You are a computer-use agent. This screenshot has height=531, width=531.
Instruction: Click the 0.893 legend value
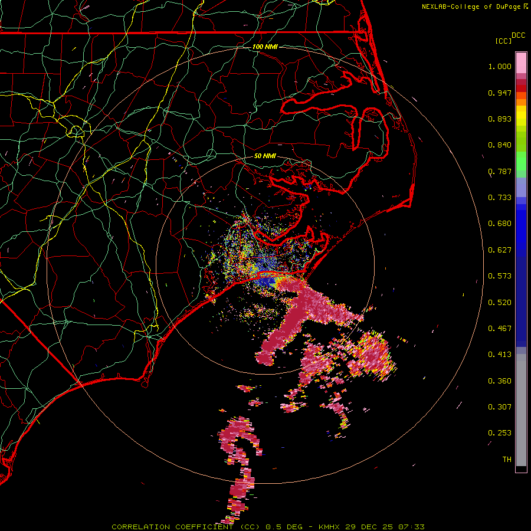(x=500, y=119)
